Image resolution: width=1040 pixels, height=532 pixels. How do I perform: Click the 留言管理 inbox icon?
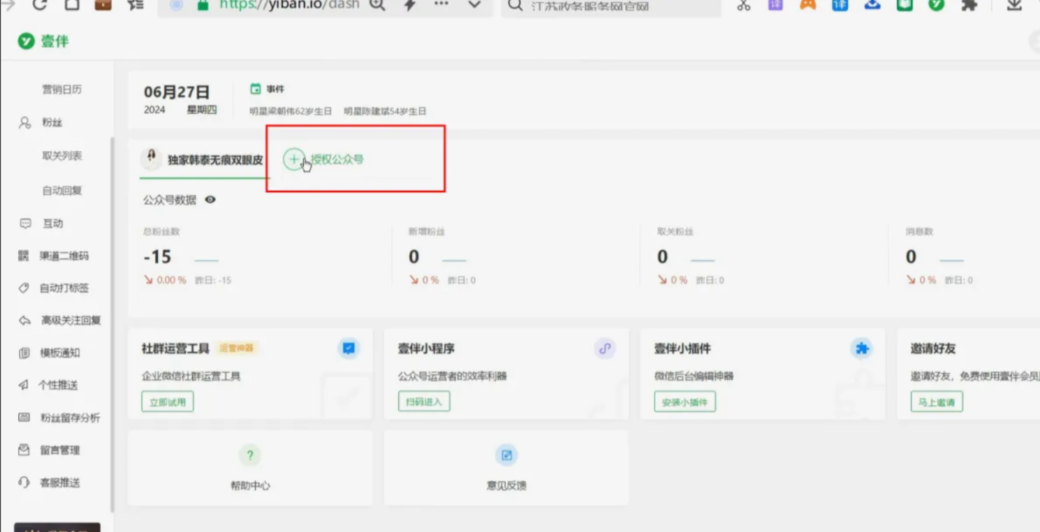tap(24, 450)
